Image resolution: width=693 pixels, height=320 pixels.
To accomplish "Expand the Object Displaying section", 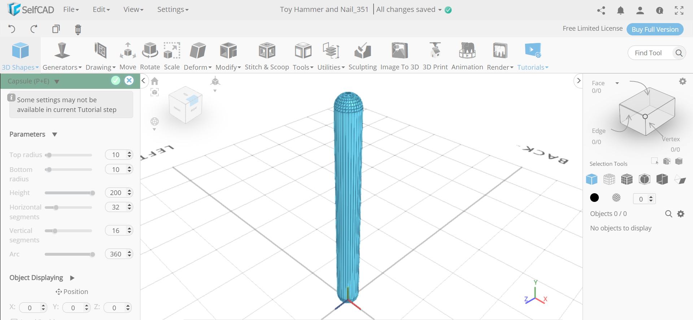I will (72, 278).
